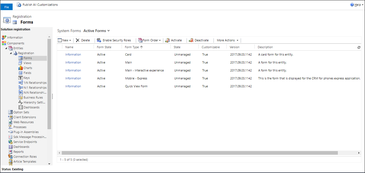Click the Views icon under Registration
This screenshot has height=173, width=365.
point(21,63)
